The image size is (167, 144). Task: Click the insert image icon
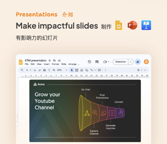pyautogui.click(x=82, y=70)
